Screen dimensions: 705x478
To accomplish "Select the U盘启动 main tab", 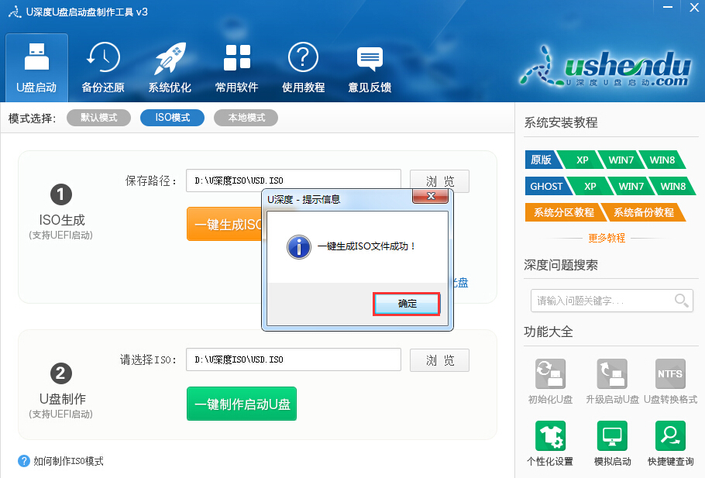I will pos(36,67).
